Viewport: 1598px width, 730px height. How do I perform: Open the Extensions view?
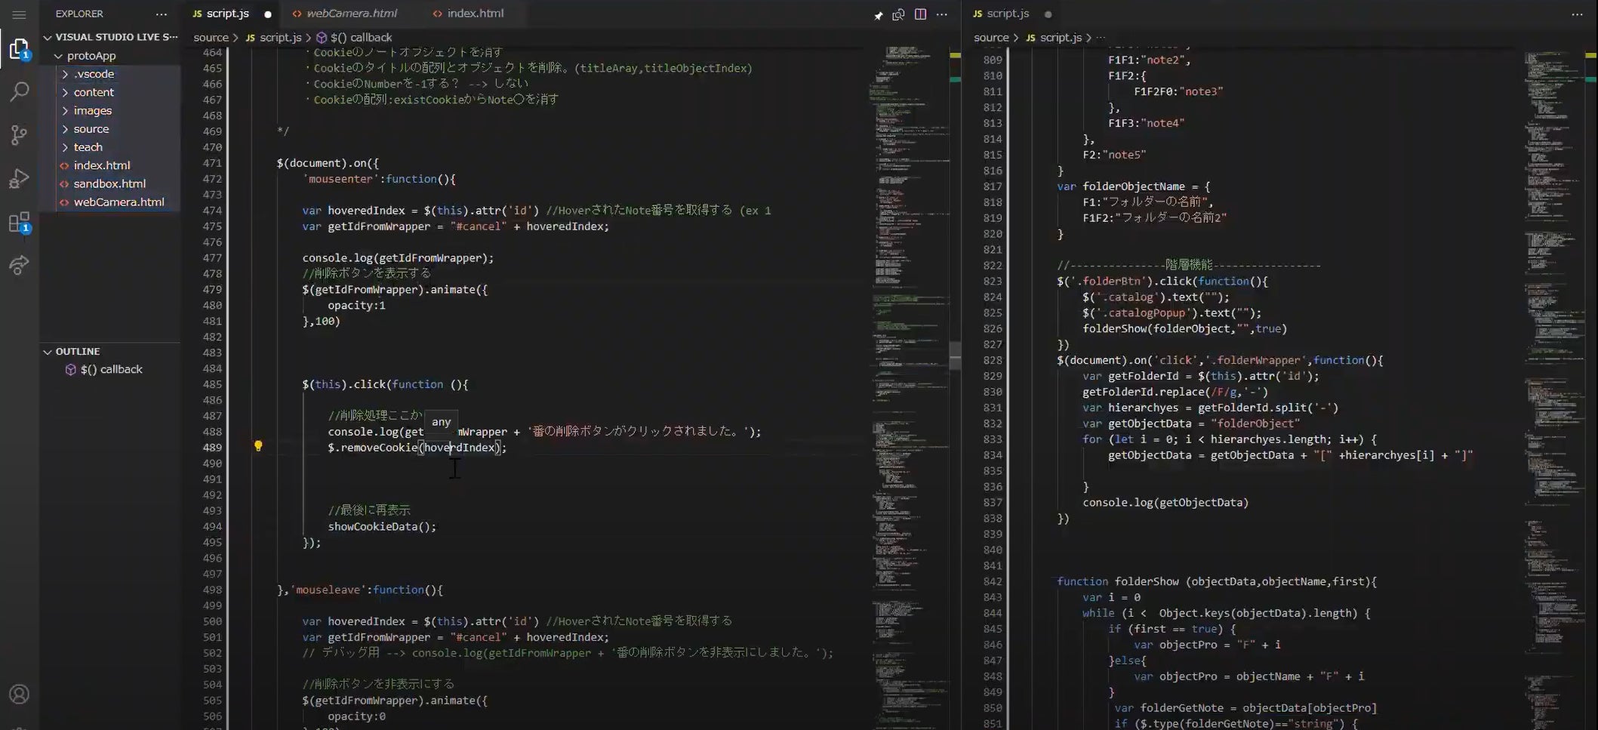19,223
